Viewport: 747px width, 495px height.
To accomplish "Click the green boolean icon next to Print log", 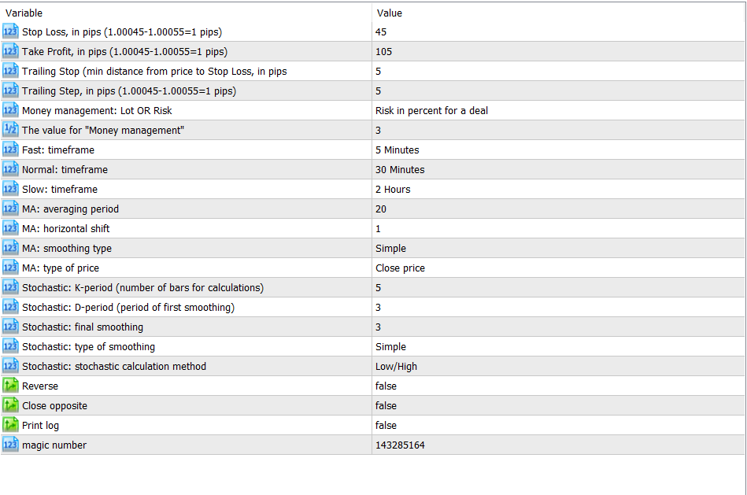I will click(x=10, y=424).
